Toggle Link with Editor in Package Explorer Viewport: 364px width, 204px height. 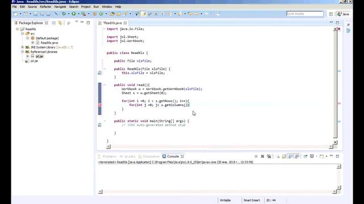point(60,23)
